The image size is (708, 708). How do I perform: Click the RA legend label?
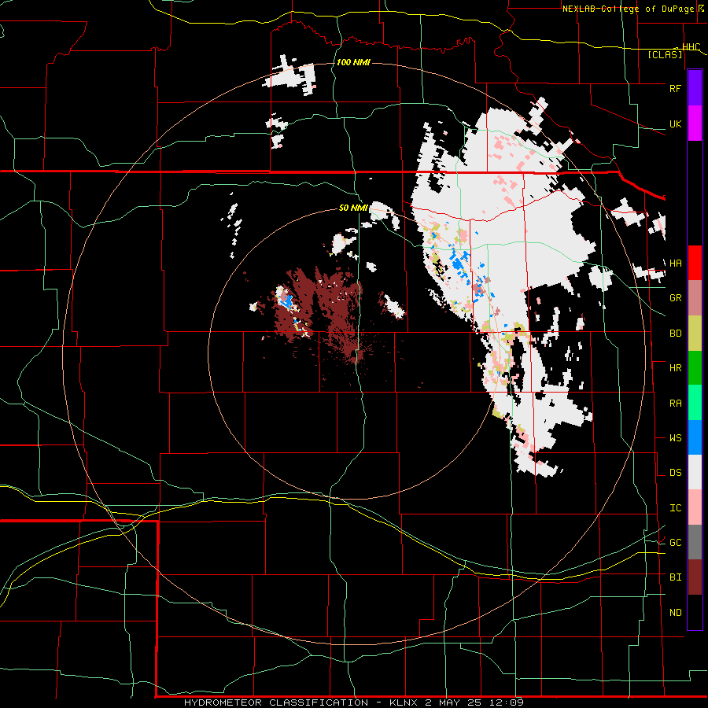(675, 404)
